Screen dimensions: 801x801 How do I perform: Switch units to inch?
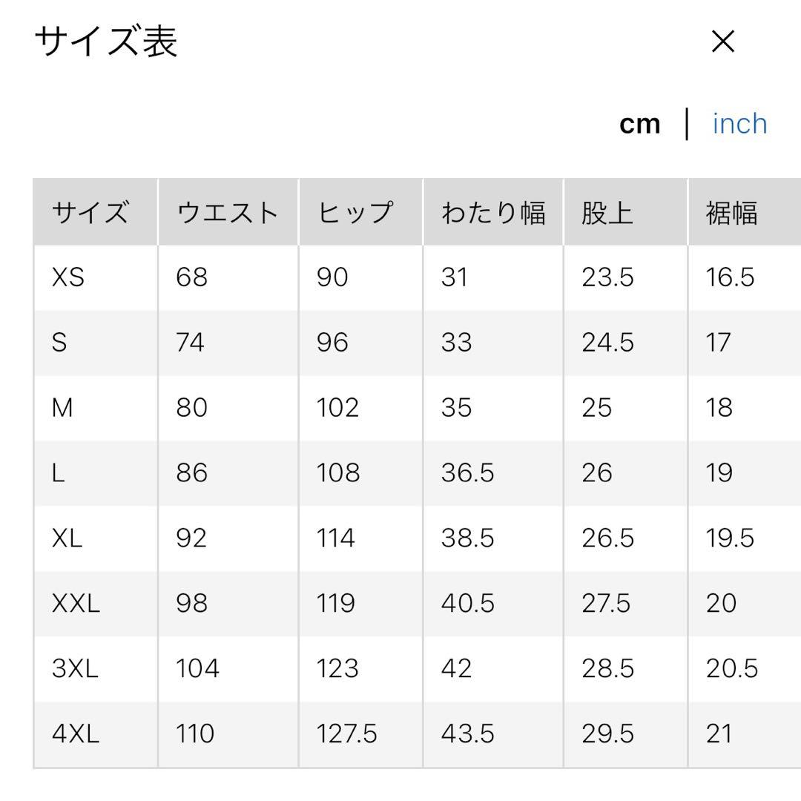click(x=739, y=124)
